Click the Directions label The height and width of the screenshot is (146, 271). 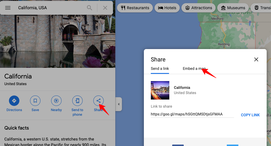pyautogui.click(x=14, y=110)
